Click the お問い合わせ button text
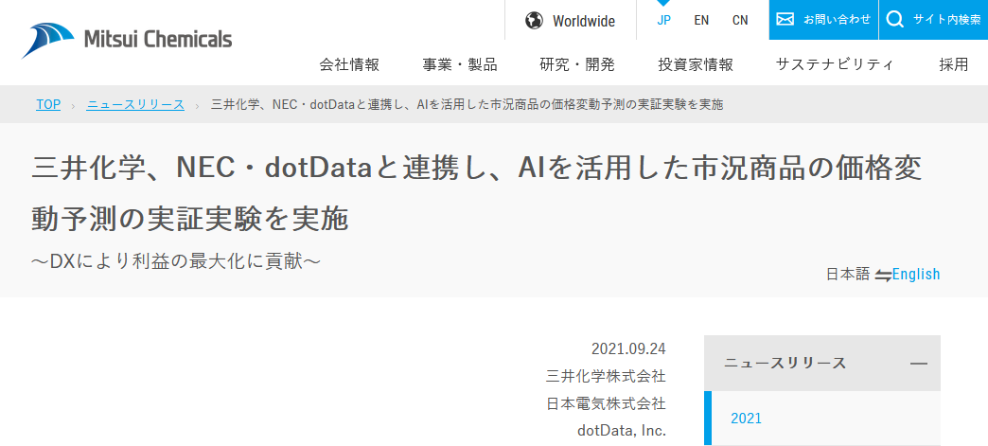The width and height of the screenshot is (988, 446). pos(837,20)
